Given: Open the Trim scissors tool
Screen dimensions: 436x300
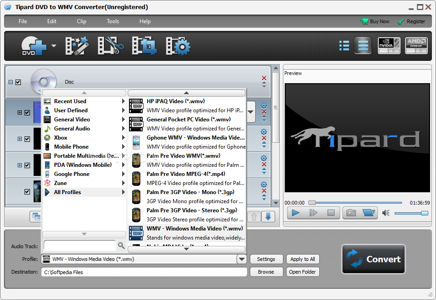Looking at the screenshot, I should click(x=111, y=45).
